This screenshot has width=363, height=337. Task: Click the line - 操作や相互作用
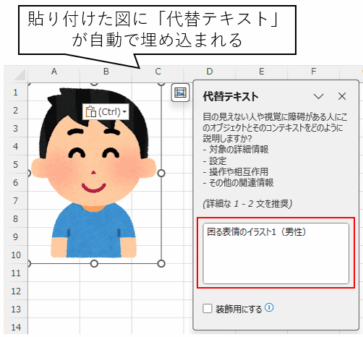point(236,172)
